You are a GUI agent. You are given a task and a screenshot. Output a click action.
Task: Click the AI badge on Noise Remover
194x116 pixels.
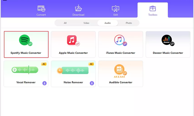click(x=91, y=64)
